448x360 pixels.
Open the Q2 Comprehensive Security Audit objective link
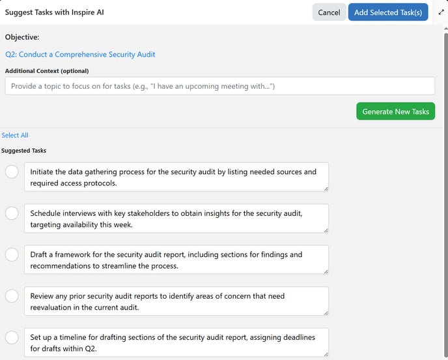80,55
